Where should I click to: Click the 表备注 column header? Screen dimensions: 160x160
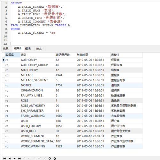[x=127, y=55]
